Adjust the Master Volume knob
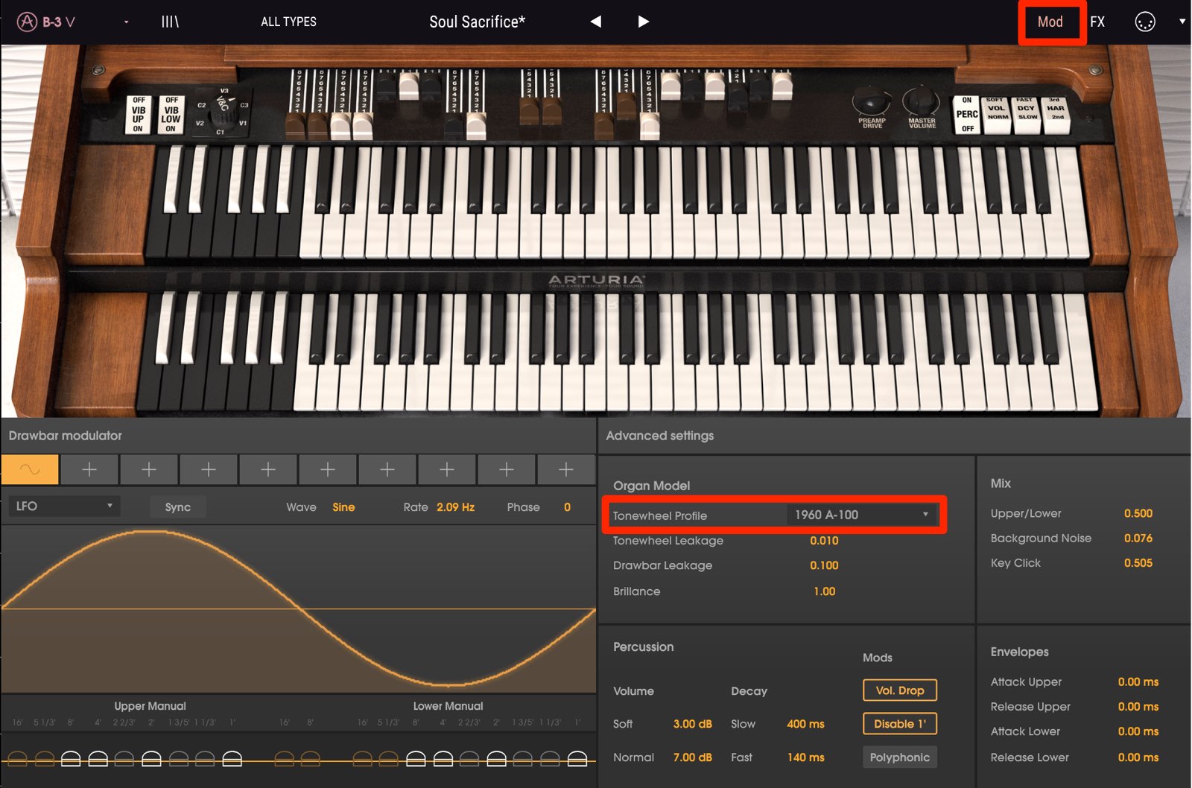1192x788 pixels. point(921,102)
